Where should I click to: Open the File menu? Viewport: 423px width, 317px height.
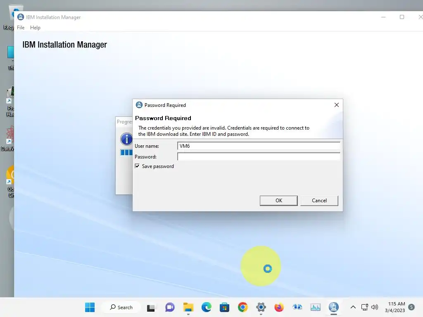point(21,28)
